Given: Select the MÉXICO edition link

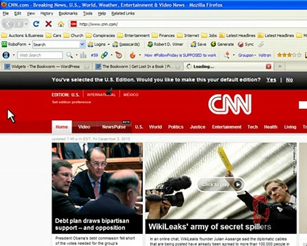Looking at the screenshot, I should pos(131,95).
